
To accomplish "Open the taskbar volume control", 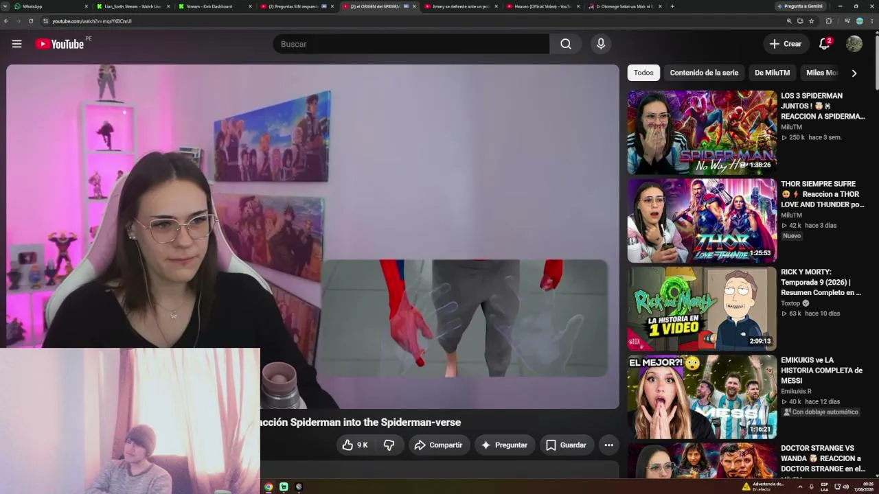I will pyautogui.click(x=845, y=487).
